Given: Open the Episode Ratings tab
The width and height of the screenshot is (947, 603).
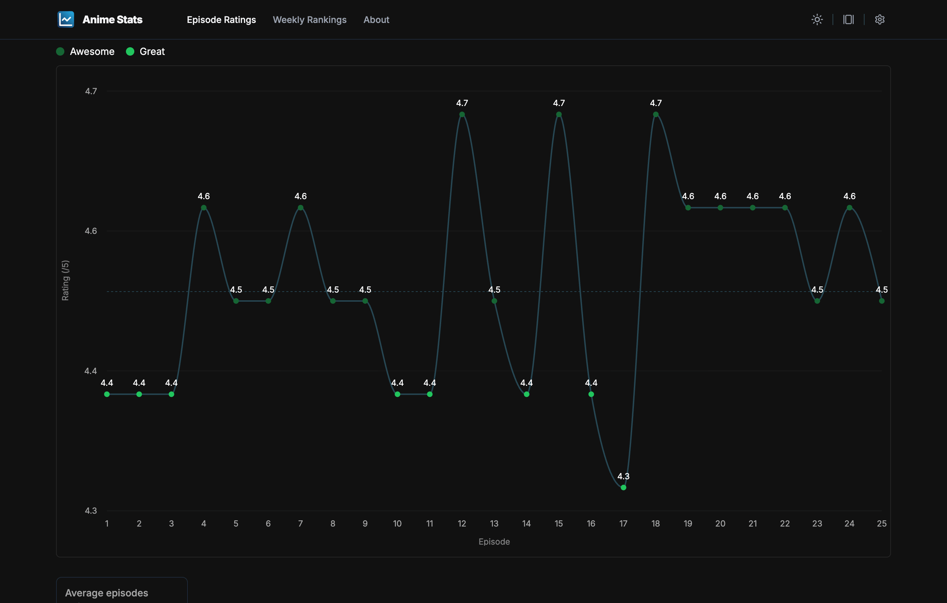Looking at the screenshot, I should pyautogui.click(x=221, y=20).
